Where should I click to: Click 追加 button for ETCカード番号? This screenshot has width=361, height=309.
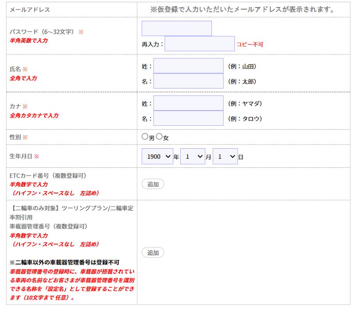click(x=153, y=184)
